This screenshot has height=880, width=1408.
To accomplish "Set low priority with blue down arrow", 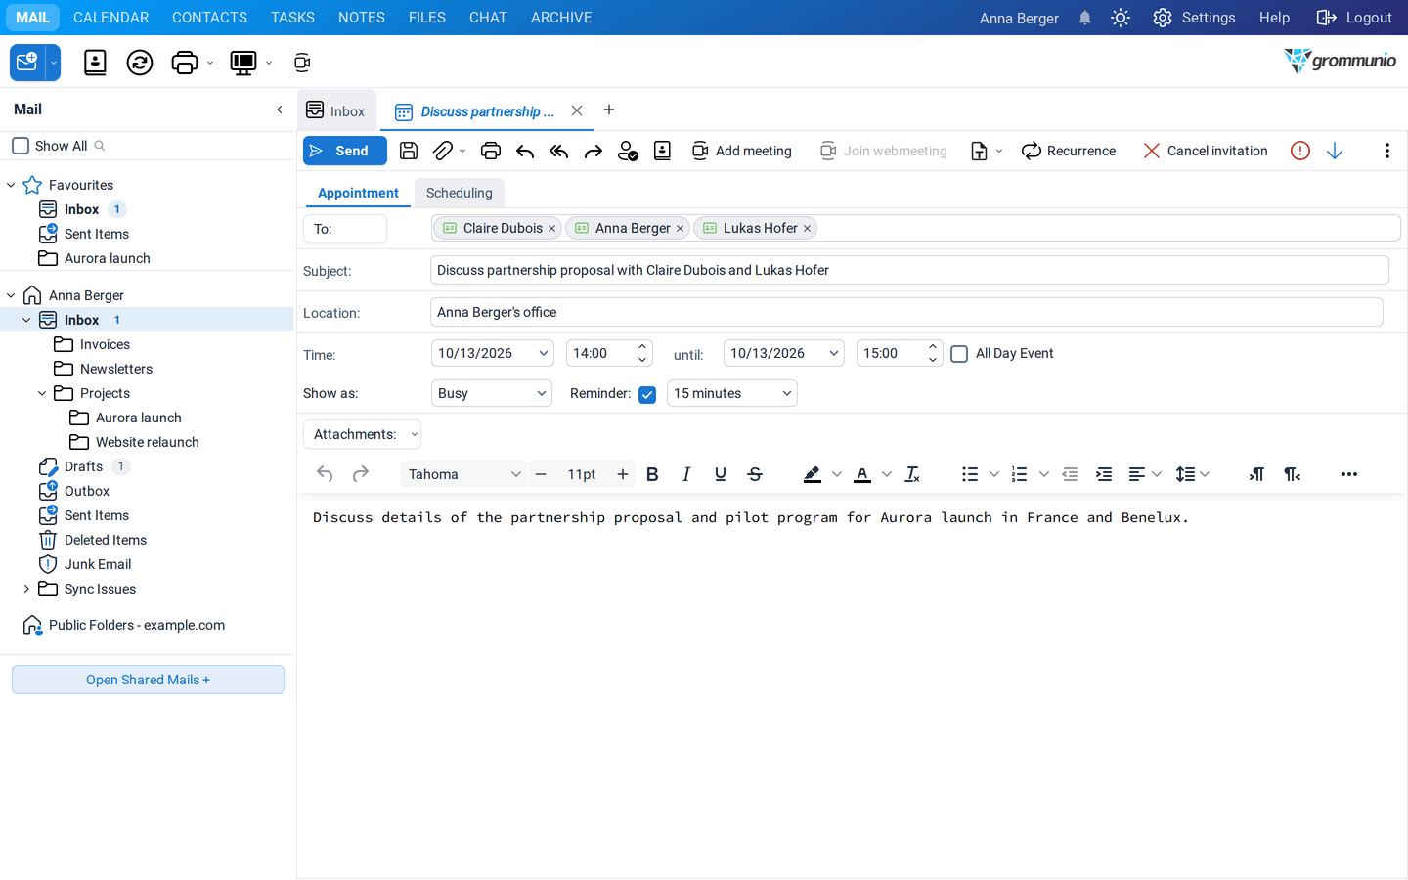I will 1335,151.
